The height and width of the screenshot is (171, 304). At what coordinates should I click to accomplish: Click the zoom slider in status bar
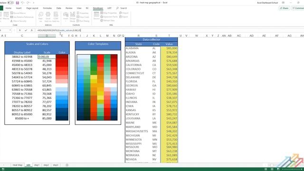[293, 169]
